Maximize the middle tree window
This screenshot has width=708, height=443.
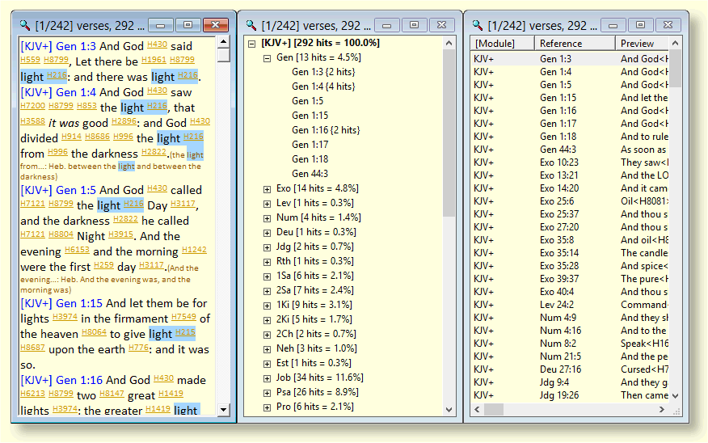coord(414,25)
